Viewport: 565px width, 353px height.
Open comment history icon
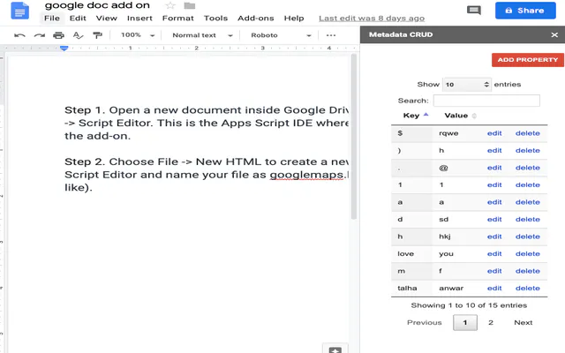coord(474,10)
